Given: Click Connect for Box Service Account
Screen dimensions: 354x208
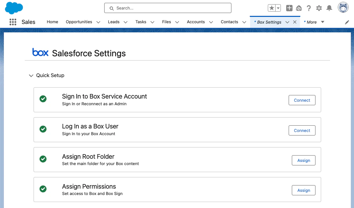Looking at the screenshot, I should point(302,100).
